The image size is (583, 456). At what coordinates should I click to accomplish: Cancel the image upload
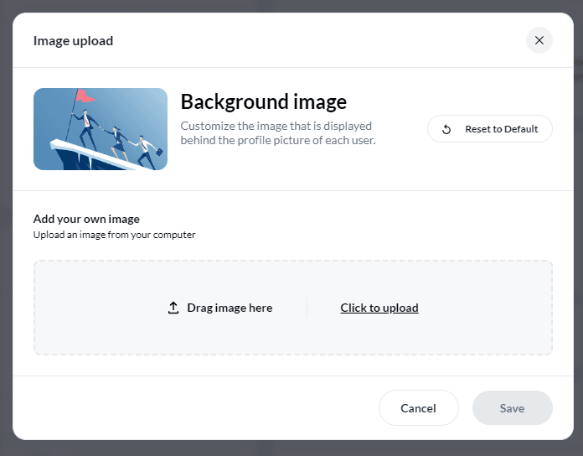[x=418, y=408]
